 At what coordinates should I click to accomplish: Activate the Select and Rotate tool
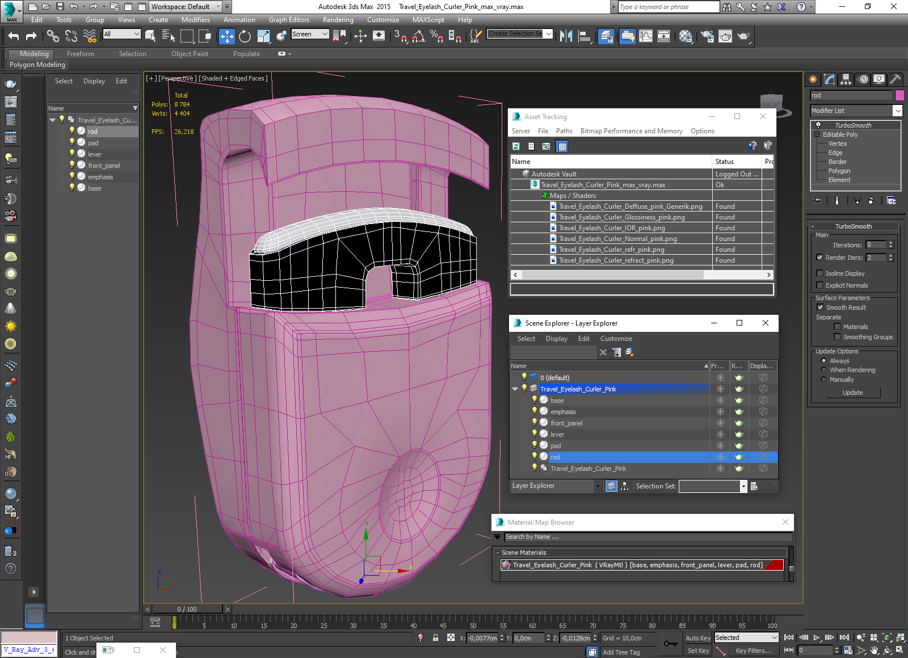coord(245,36)
